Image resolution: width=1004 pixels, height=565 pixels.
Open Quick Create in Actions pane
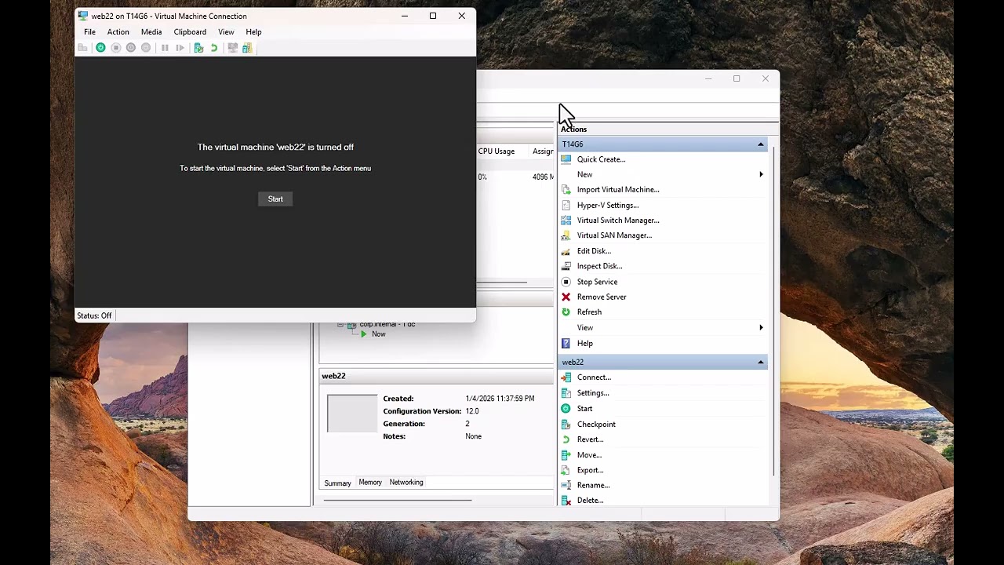click(x=601, y=159)
